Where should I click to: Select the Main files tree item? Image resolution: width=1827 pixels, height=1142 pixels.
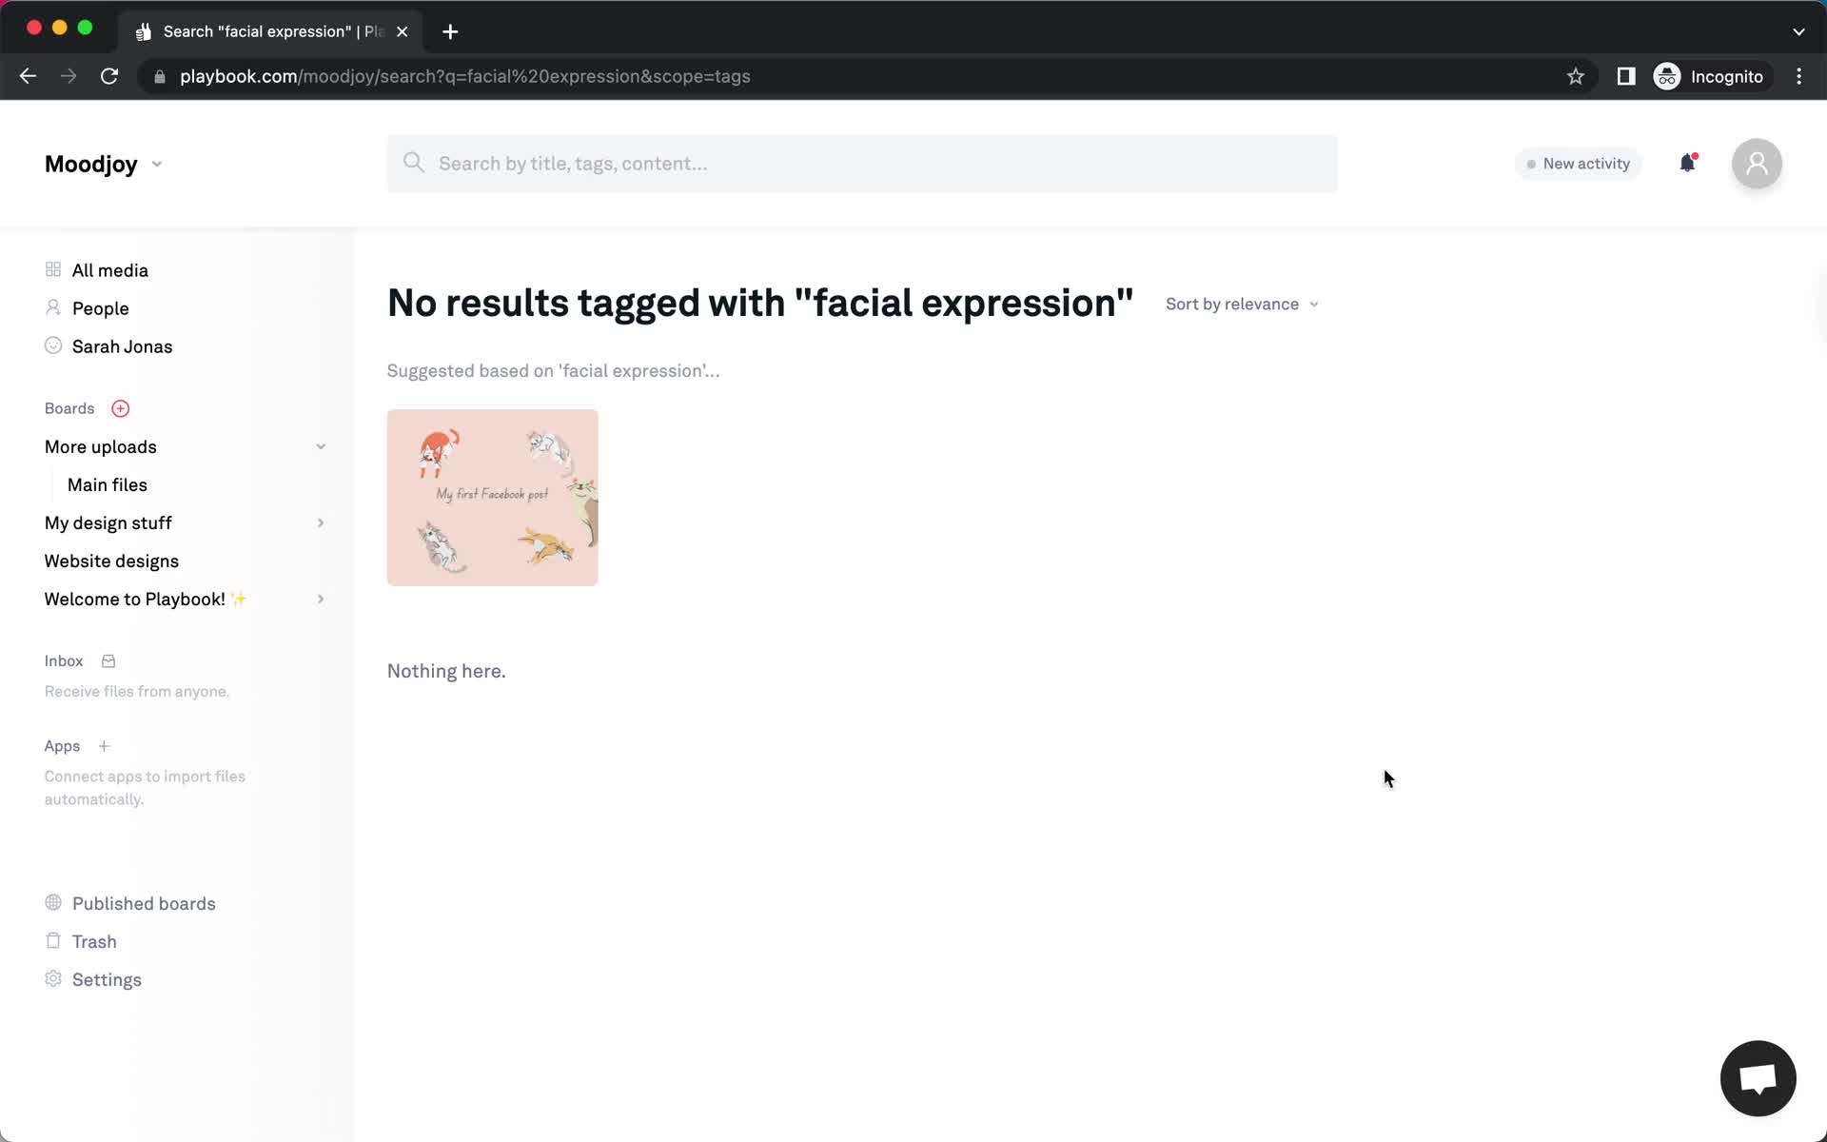107,482
